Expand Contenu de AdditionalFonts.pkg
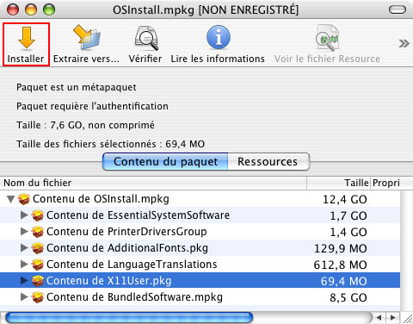Image resolution: width=413 pixels, height=324 pixels. (x=24, y=247)
